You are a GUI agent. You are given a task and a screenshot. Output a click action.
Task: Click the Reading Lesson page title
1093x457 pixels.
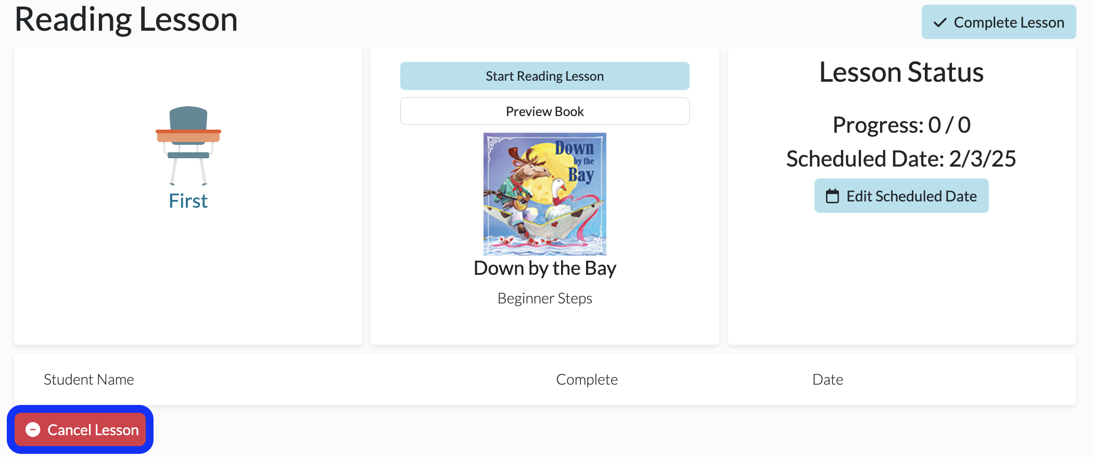tap(126, 20)
